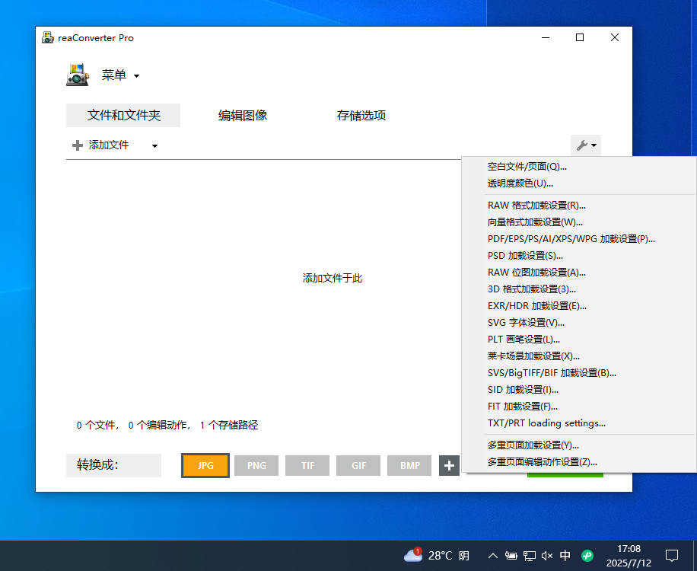Unmute via the volume tray icon
The image size is (697, 571).
pyautogui.click(x=547, y=556)
